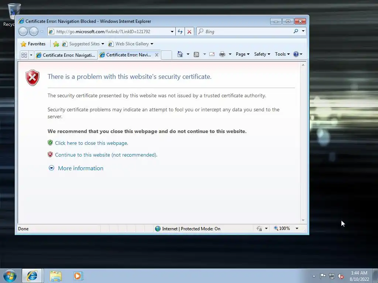
Task: Click the red shield error icon
Action: (32, 77)
